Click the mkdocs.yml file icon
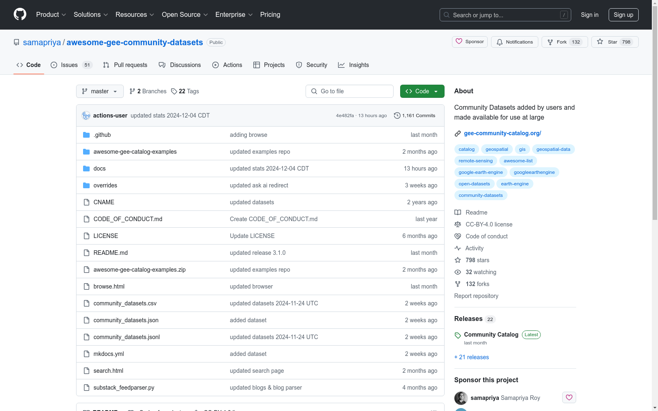Screen dimensions: 658x411 click(x=86, y=354)
